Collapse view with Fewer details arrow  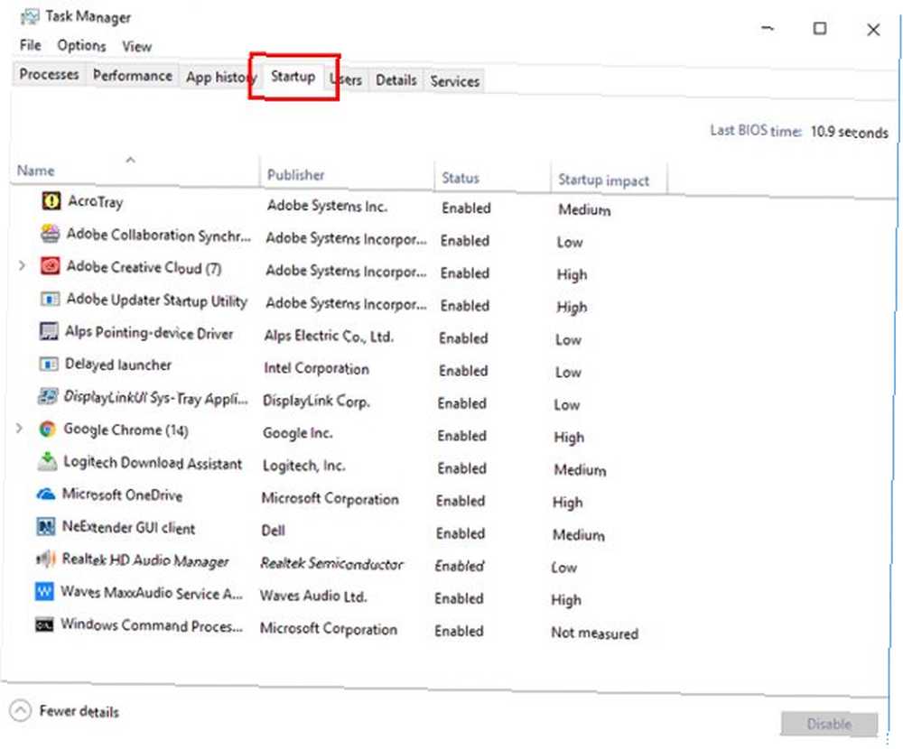[x=20, y=710]
